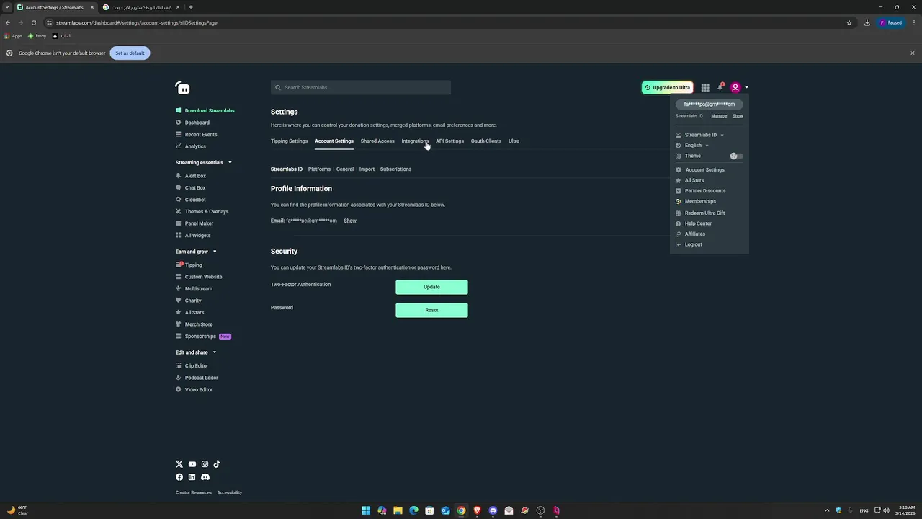Go to Alert Box in sidebar

click(x=195, y=176)
